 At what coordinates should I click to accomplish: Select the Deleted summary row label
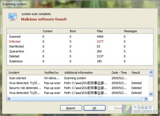click(x=14, y=56)
